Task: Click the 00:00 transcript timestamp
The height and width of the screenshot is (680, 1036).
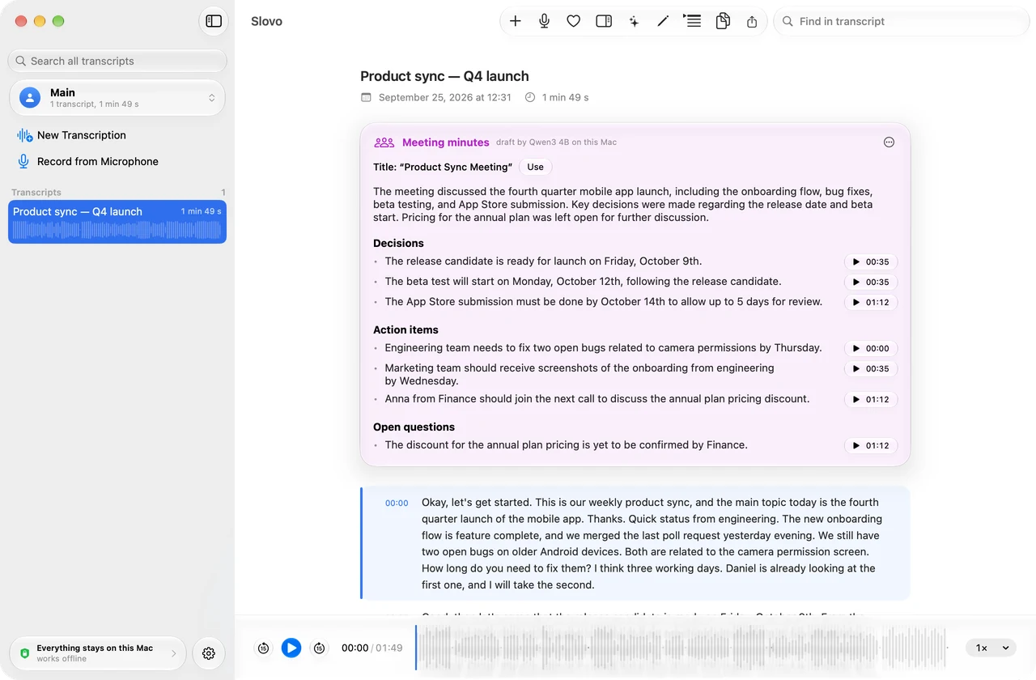Action: [397, 503]
